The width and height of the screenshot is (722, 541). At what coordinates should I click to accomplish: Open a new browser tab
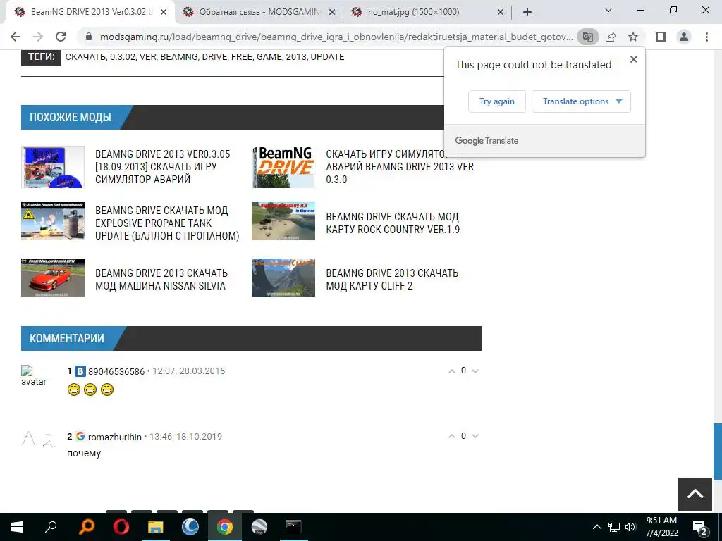tap(527, 13)
